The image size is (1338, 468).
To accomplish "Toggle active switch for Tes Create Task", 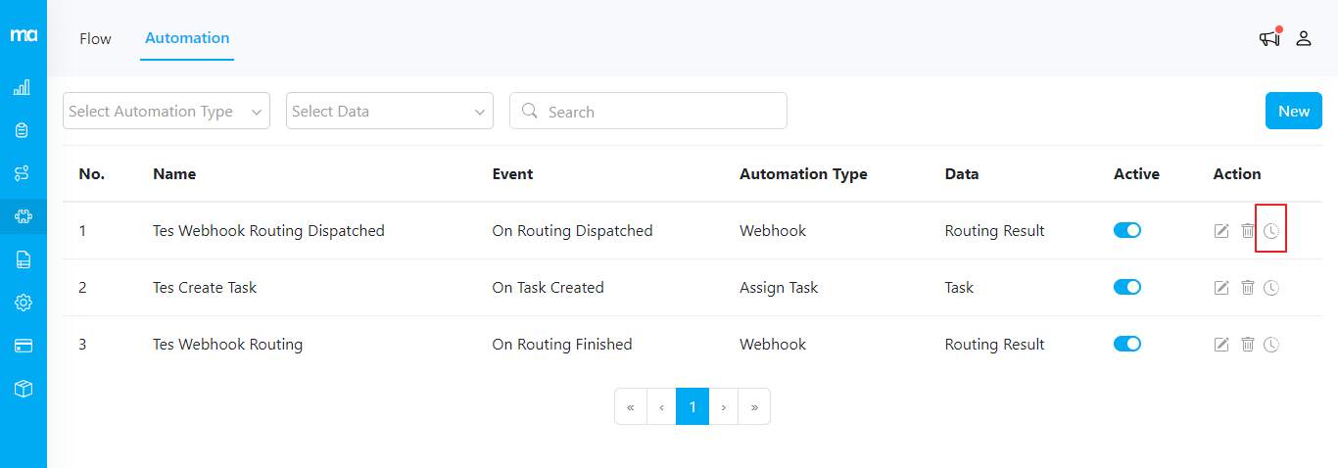I will (1127, 288).
